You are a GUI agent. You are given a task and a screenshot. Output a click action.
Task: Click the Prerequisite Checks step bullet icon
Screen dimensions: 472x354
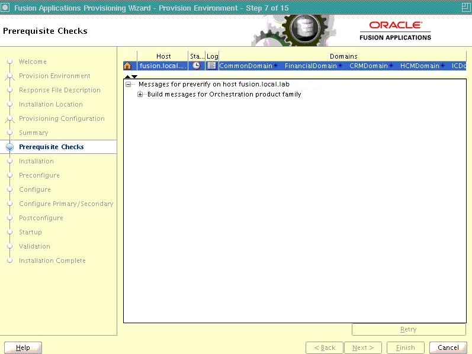click(x=10, y=147)
